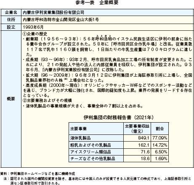
Task: Click the heading ①企業の歴史
Action: [x=35, y=34]
